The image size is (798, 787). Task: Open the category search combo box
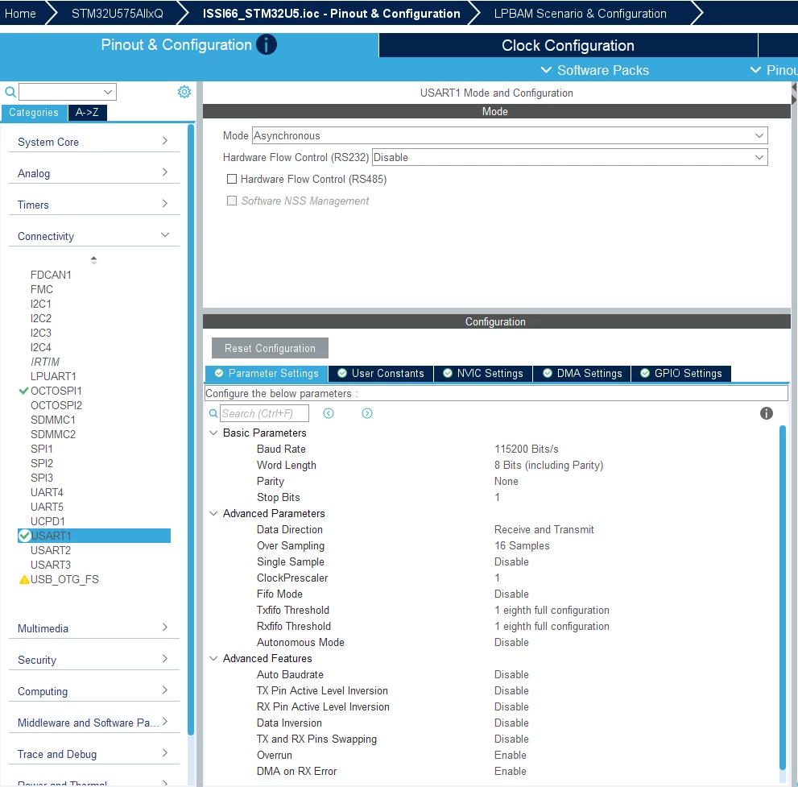coord(67,92)
